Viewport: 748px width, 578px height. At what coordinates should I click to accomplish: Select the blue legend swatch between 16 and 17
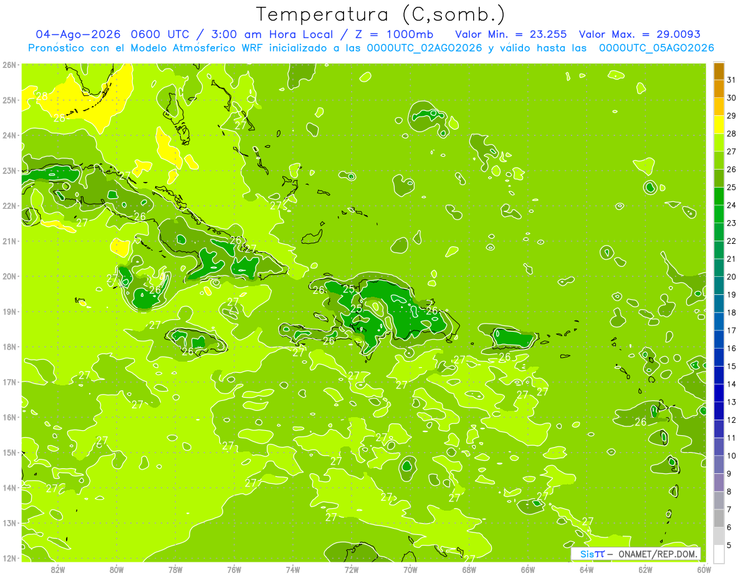tap(719, 339)
